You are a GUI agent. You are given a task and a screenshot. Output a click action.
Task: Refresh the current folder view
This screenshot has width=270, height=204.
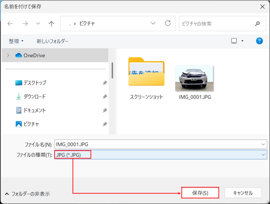click(x=167, y=23)
